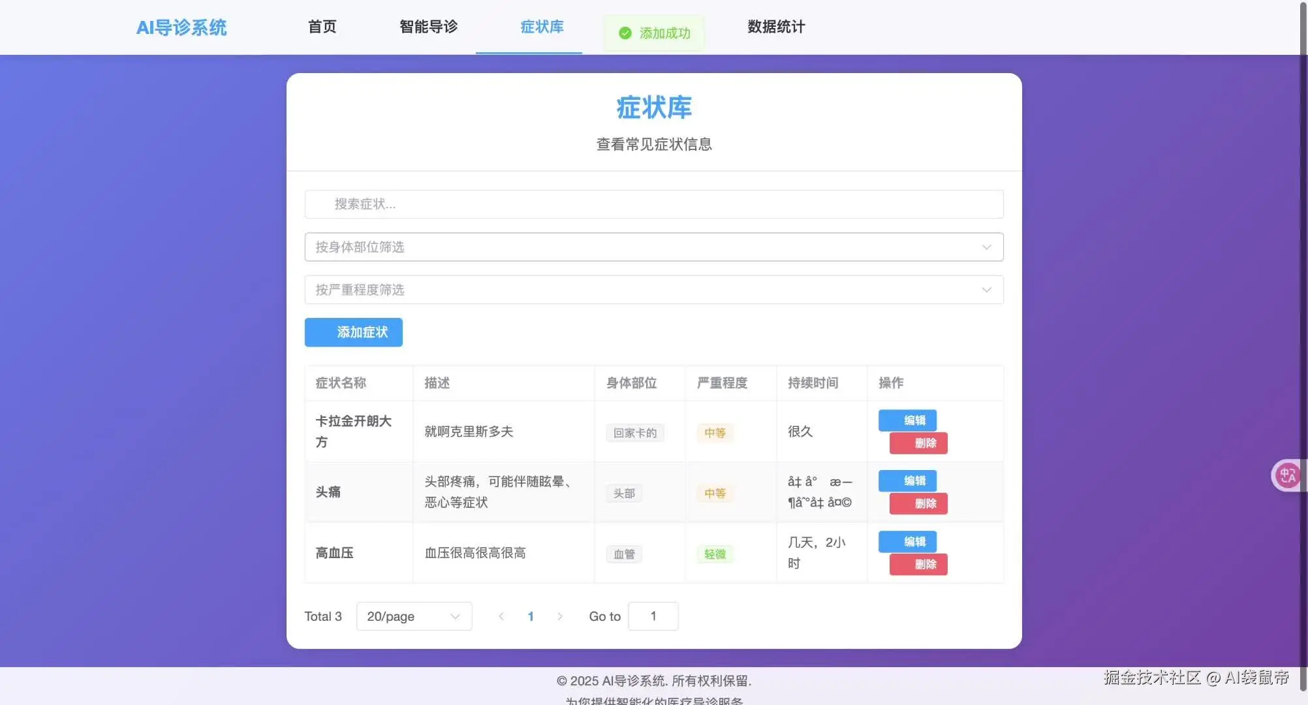The image size is (1308, 705).
Task: Click the chevron on the body part filter
Action: [x=986, y=247]
